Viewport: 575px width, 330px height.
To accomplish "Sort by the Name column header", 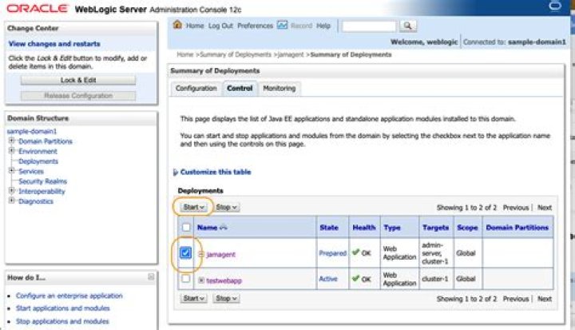I will (207, 227).
